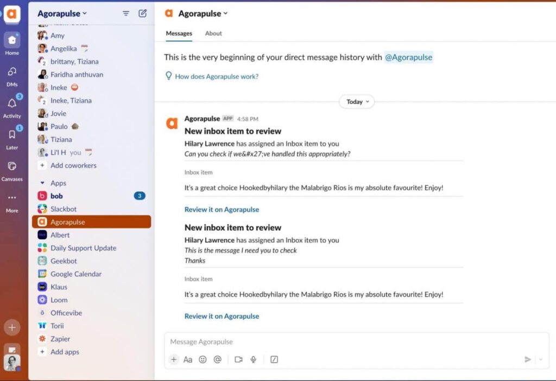Toggle the Aa text formatting bar
Screen dimensions: 556x381
coord(188,359)
